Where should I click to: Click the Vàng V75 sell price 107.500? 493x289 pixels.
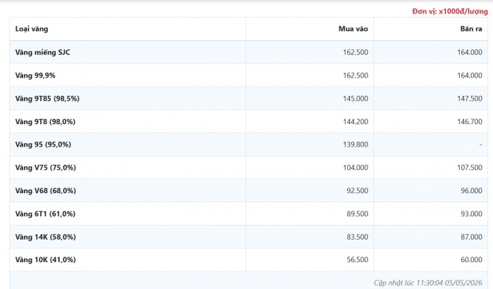coord(470,168)
